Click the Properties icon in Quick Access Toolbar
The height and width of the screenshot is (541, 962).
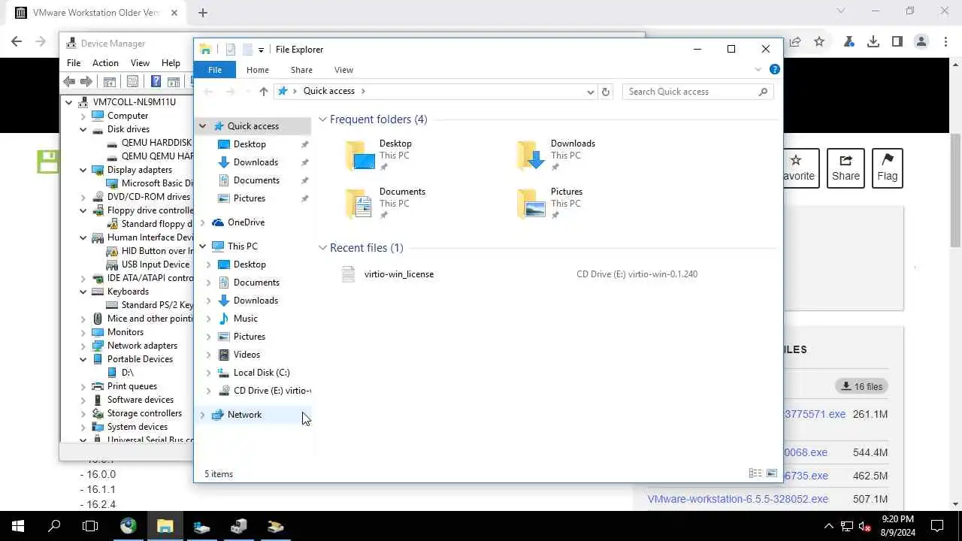231,50
